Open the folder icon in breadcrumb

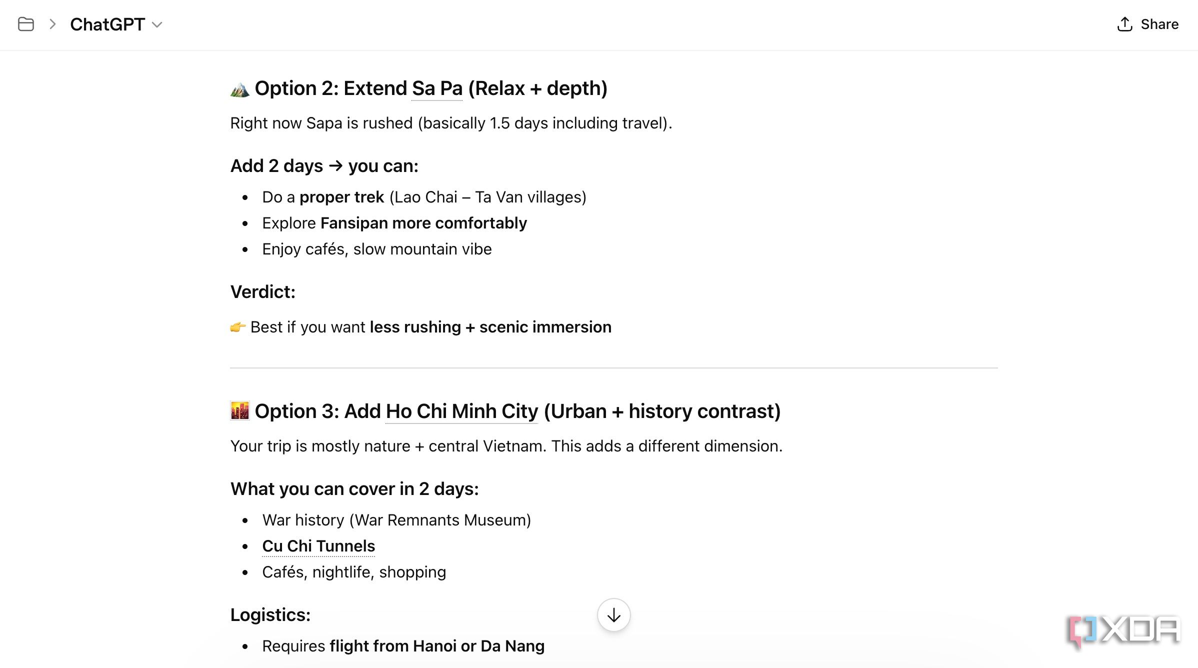[x=25, y=24]
